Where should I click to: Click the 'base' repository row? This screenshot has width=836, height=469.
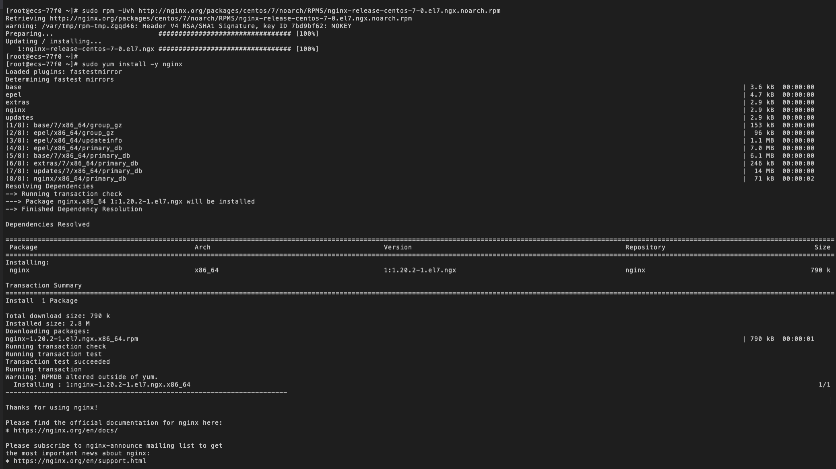pyautogui.click(x=410, y=87)
